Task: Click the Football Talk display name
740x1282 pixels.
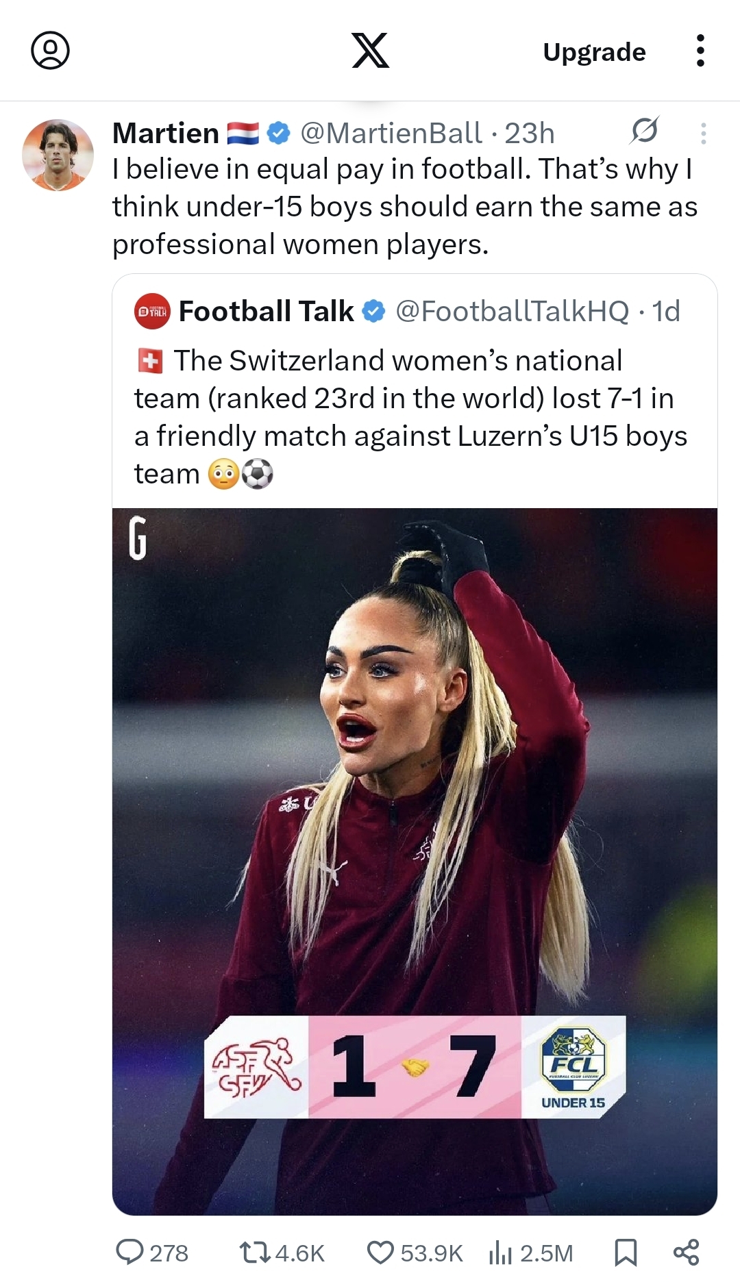Action: [266, 312]
